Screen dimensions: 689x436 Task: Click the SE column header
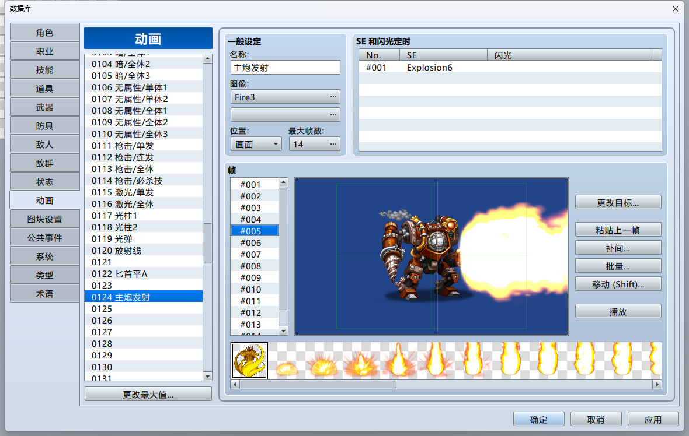pos(443,55)
